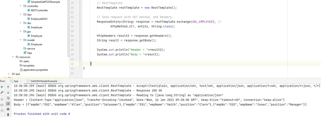The height and width of the screenshot is (117, 321).
Task: Click the RESTController class icon
Action: (x=29, y=10)
